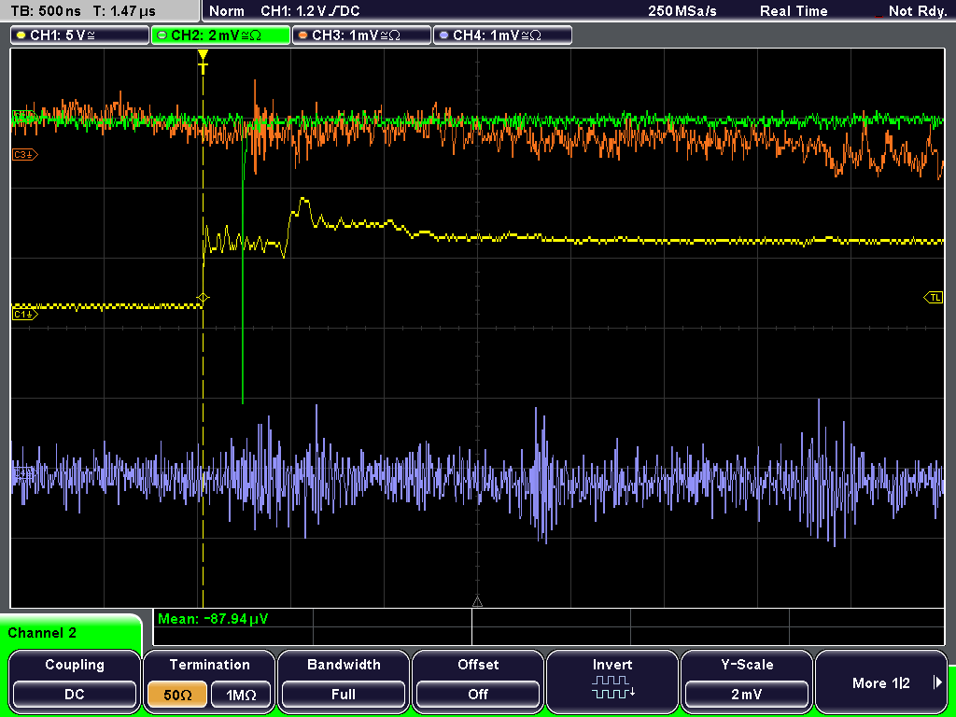Click the orange dot on CH3 tab

click(303, 35)
